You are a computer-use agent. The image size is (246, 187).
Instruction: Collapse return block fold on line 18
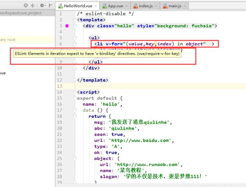click(x=75, y=116)
